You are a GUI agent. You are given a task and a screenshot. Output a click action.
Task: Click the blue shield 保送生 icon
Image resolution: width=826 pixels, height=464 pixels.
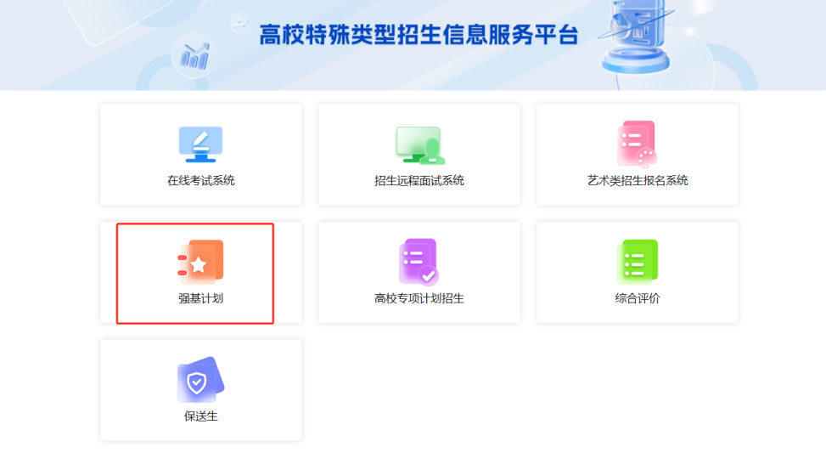200,380
